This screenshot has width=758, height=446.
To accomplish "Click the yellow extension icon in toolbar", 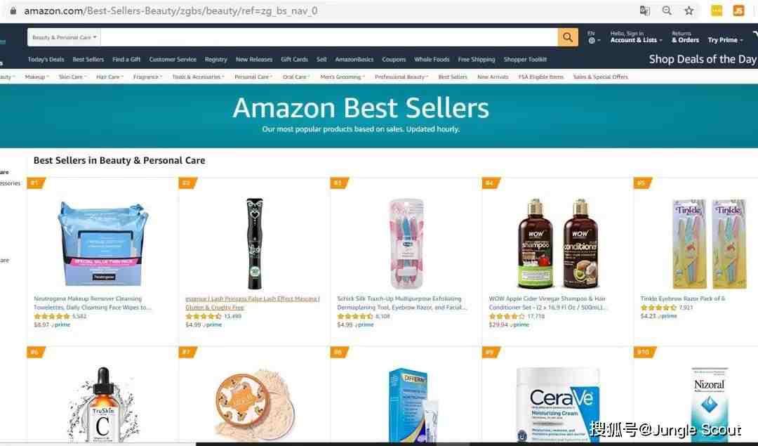I will (717, 11).
